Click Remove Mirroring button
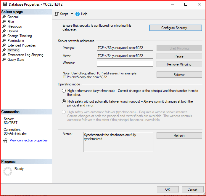Viewport: 206px width, 196px height. (x=179, y=64)
